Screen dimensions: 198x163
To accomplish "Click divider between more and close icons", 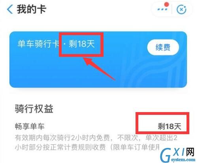I will coord(172,9).
